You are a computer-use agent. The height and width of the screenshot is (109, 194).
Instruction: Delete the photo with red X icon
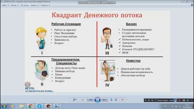(x=122, y=100)
